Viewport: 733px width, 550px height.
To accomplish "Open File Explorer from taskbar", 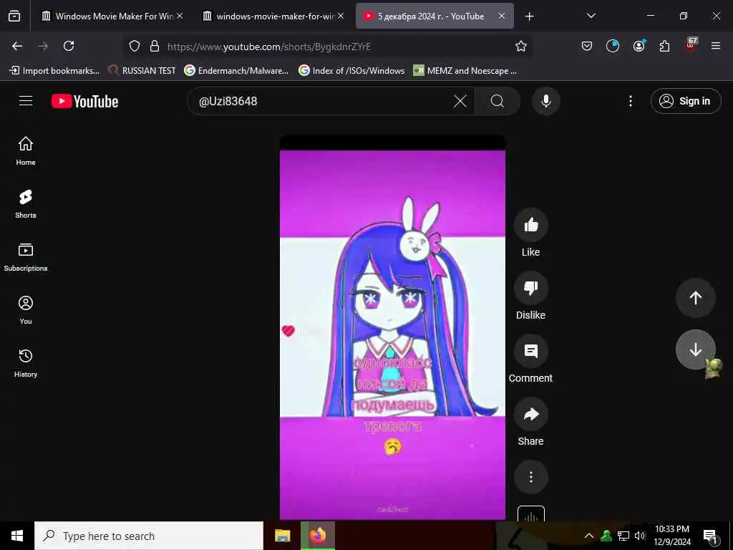I will tap(282, 536).
